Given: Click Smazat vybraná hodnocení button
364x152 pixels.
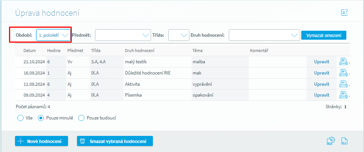Looking at the screenshot, I should (115, 141).
